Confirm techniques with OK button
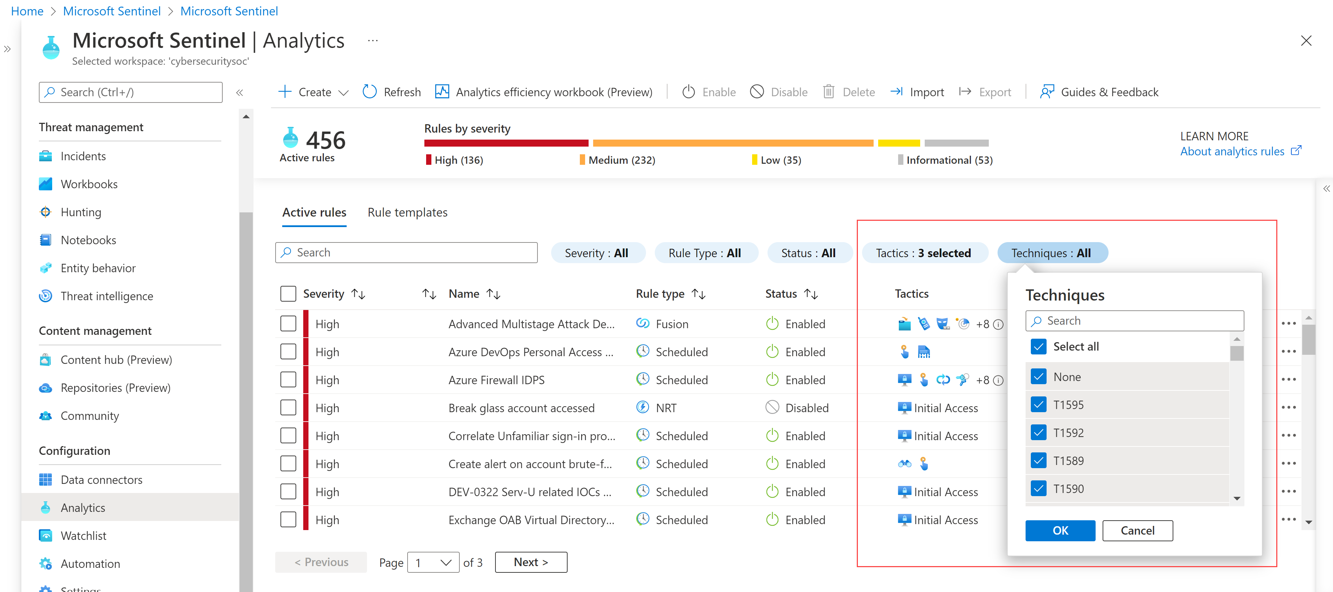 1060,530
